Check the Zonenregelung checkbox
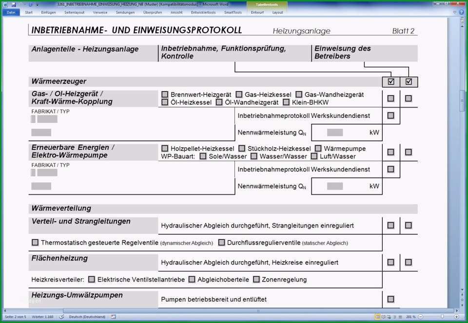The width and height of the screenshot is (468, 323). point(256,279)
